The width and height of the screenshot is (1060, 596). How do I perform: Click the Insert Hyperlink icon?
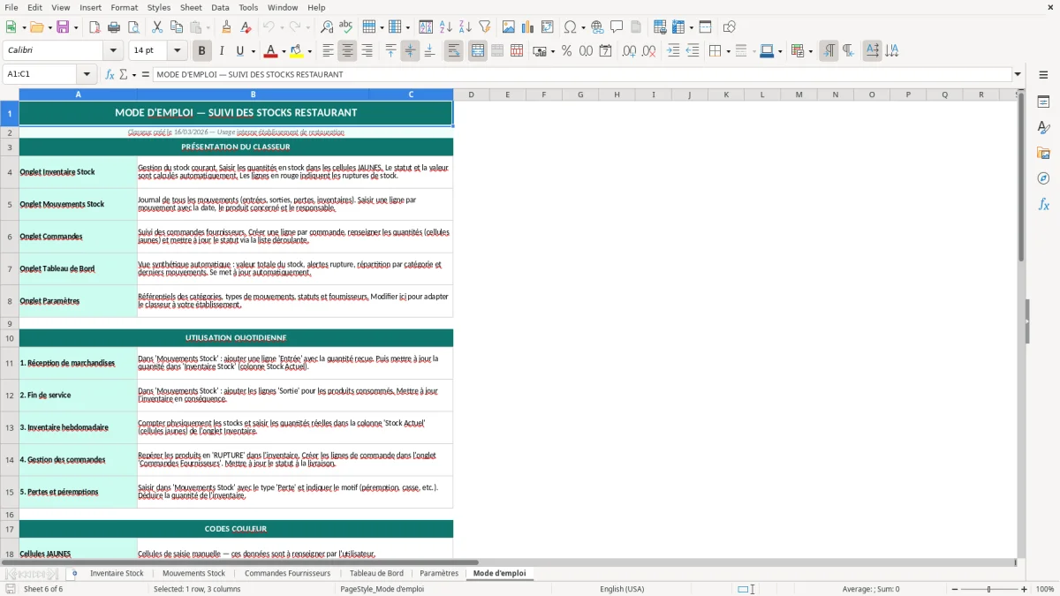597,27
